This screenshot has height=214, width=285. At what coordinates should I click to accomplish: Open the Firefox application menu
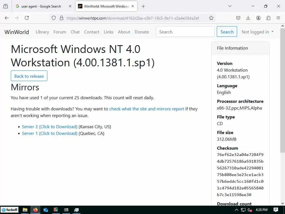(278, 18)
